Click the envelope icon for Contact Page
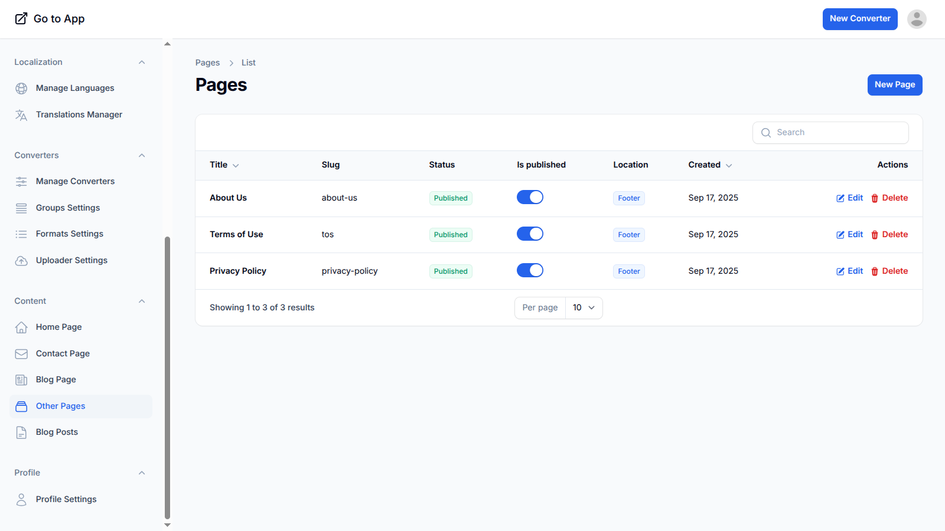This screenshot has width=945, height=531. tap(21, 354)
